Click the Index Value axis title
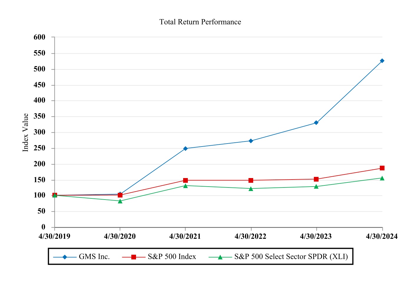 [26, 133]
